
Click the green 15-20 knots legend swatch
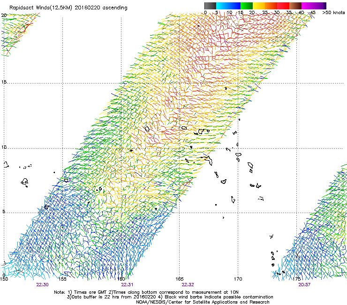click(247, 6)
